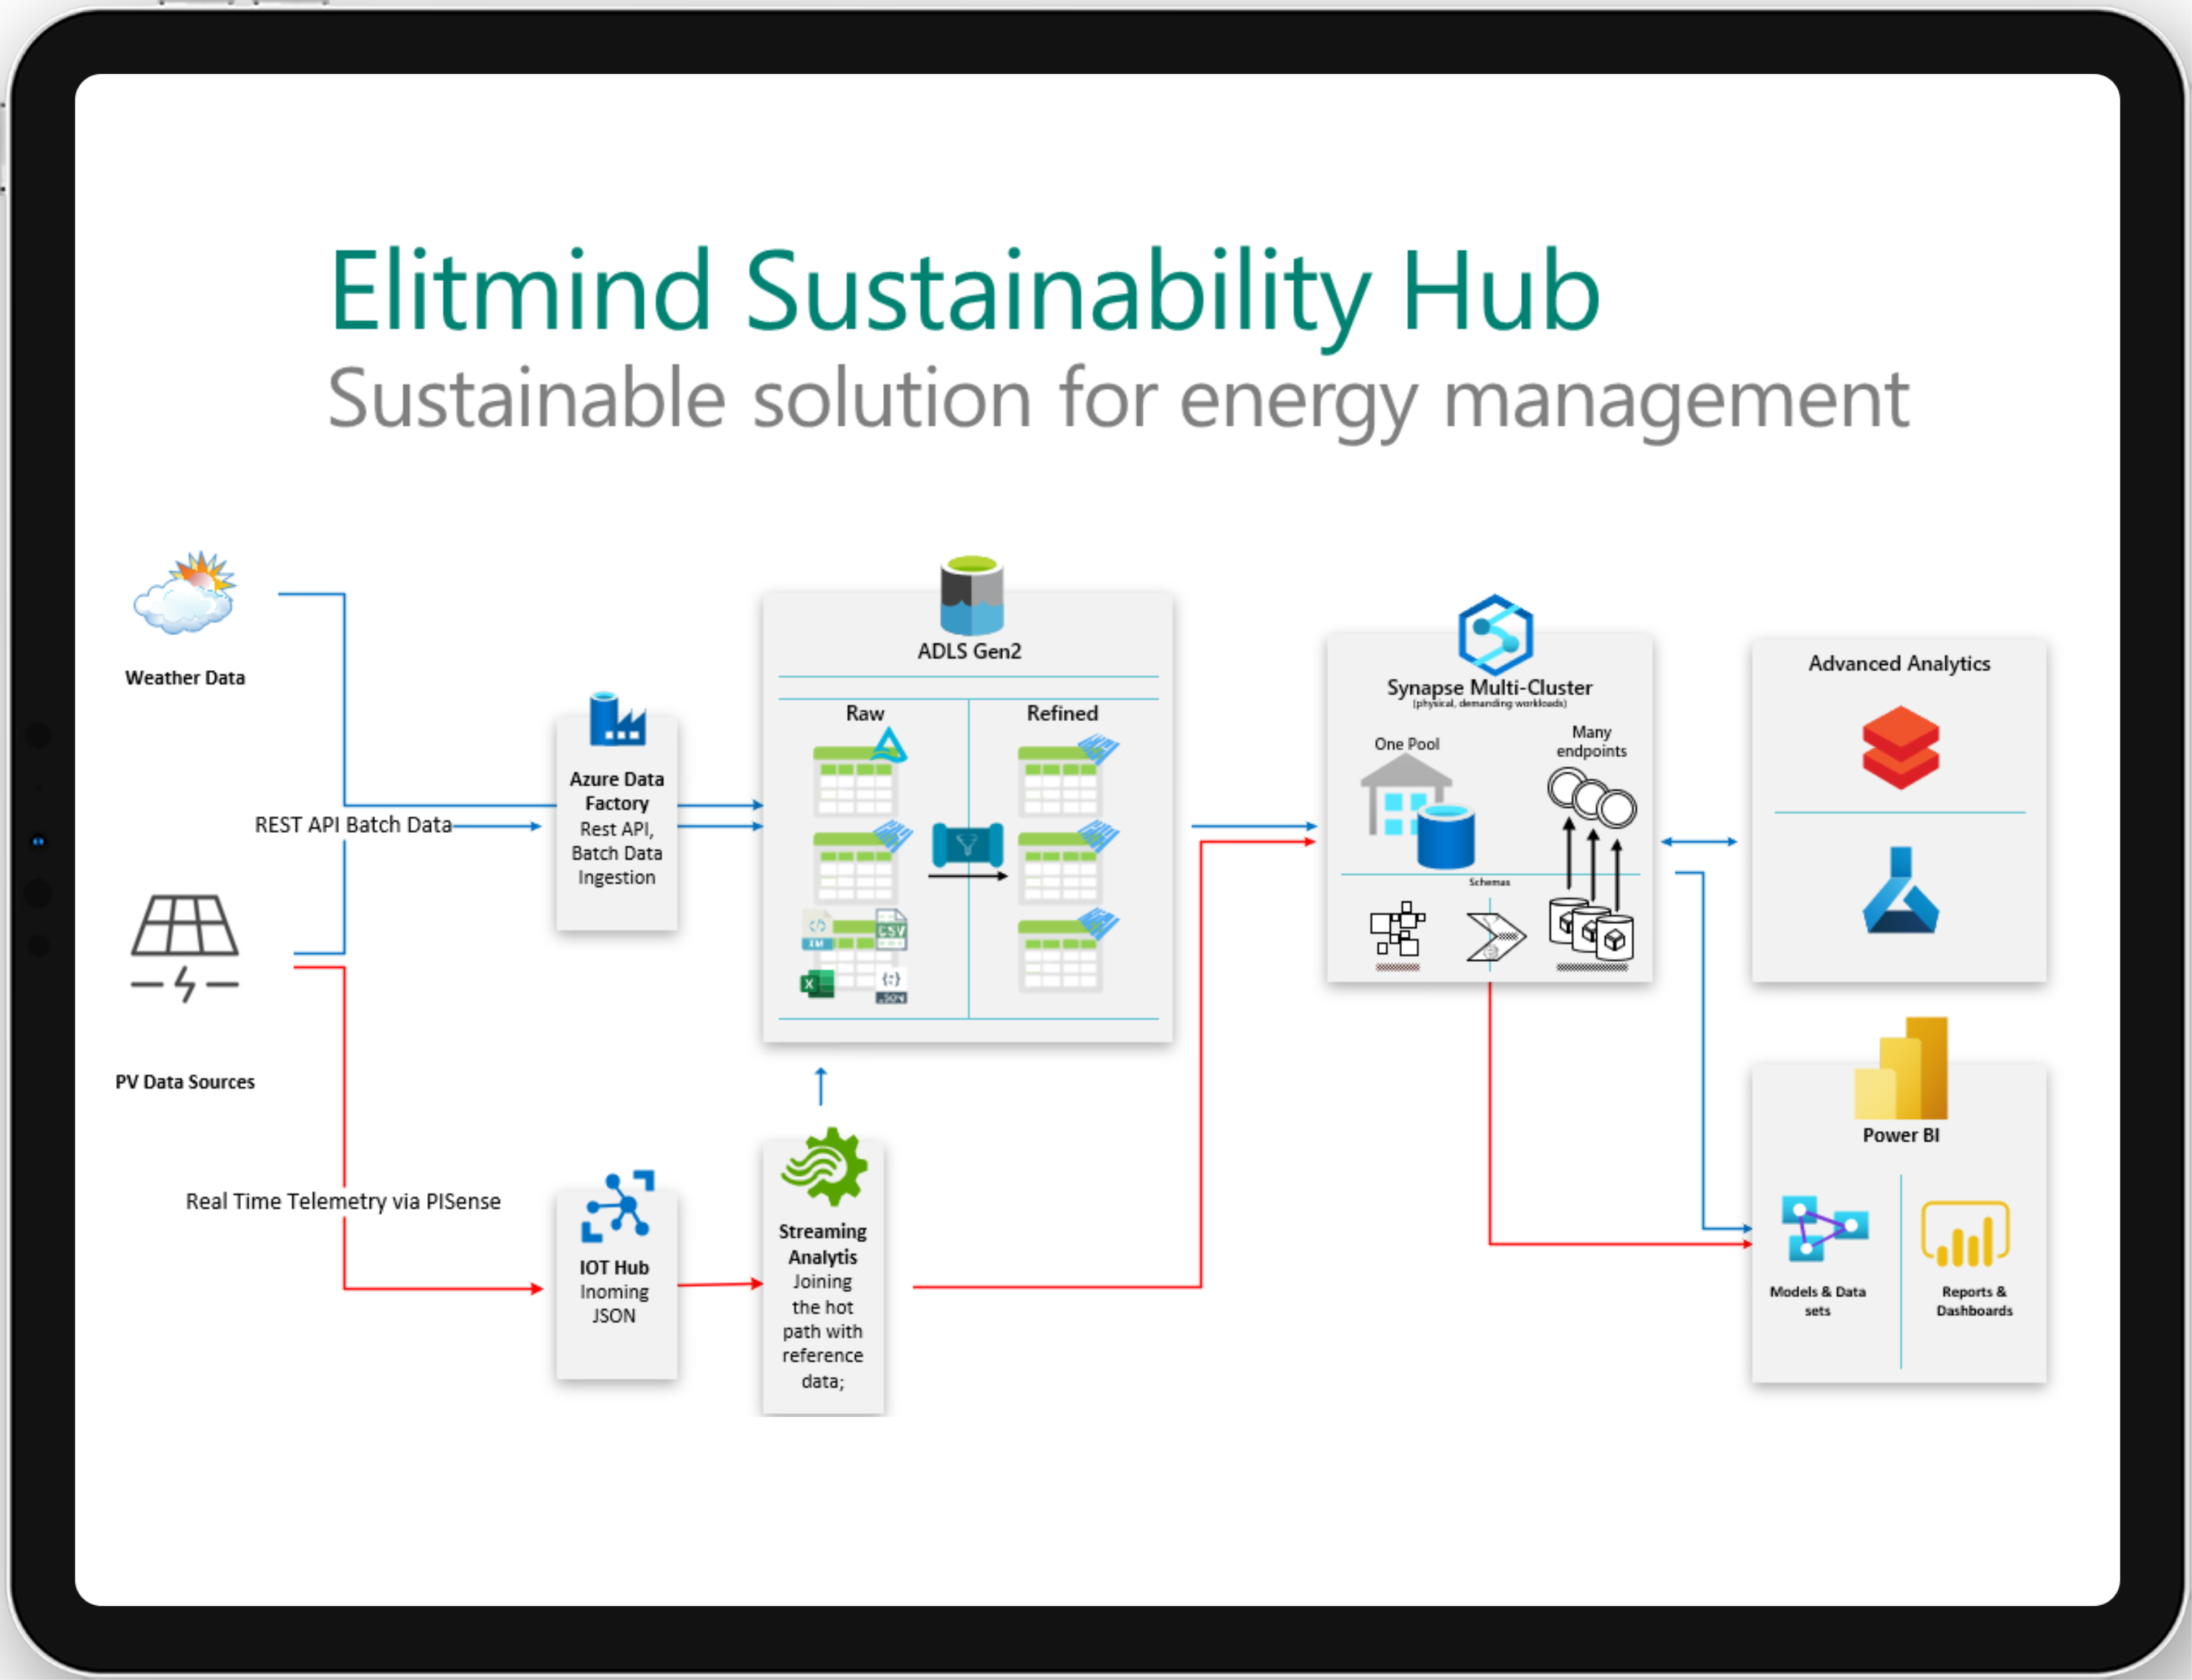Screen dimensions: 2192x1680
Task: Select the Models & Data sets icon
Action: [x=1824, y=1228]
